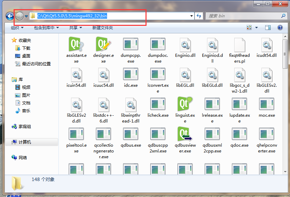This screenshot has height=197, width=290.
Task: Open the 共享 dropdown menu
Action: 75,28
